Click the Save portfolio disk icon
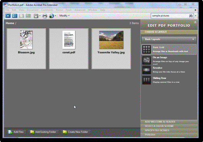 click(36, 16)
